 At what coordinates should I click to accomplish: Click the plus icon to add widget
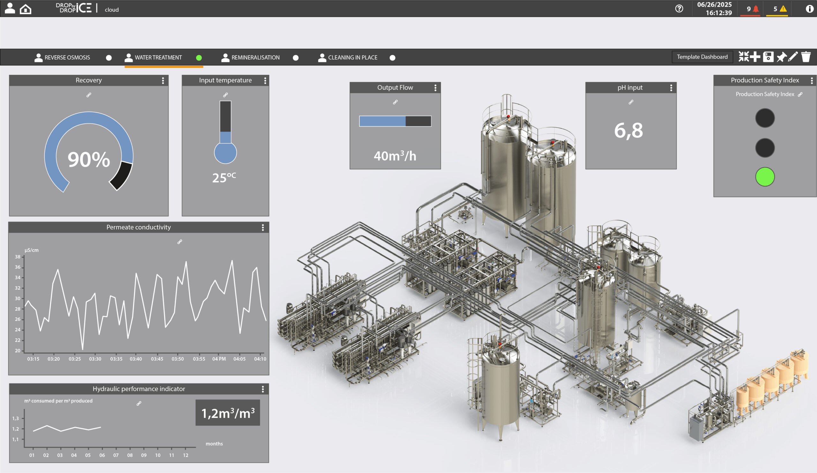point(755,57)
